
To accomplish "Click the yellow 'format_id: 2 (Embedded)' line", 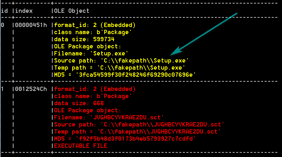I will (x=95, y=25).
